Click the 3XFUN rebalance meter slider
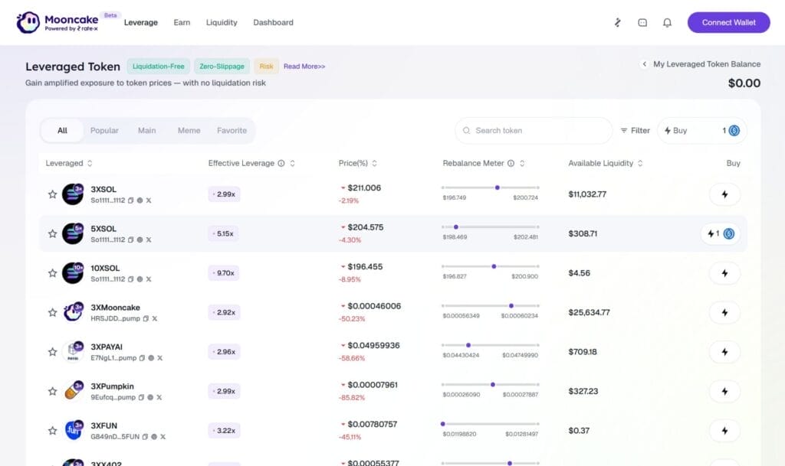 click(x=491, y=424)
